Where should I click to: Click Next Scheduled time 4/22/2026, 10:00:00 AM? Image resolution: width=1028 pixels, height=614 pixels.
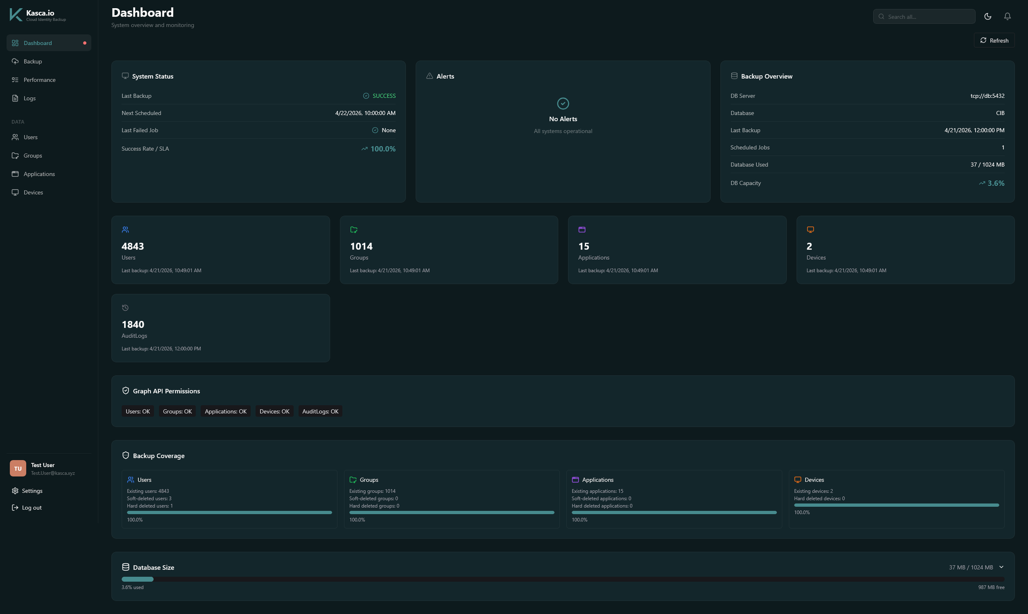tap(365, 113)
